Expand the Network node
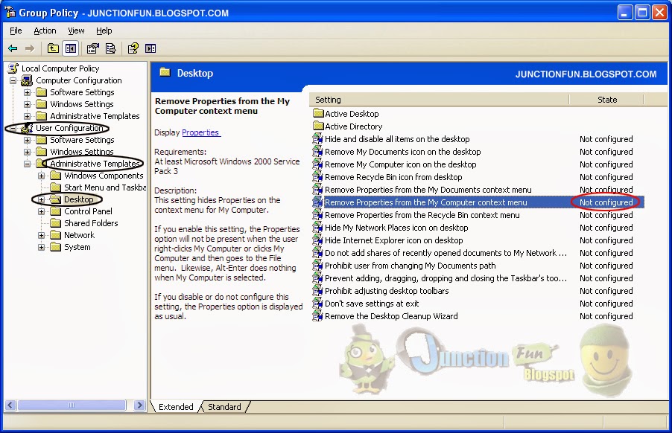Screen dimensions: 672x433 click(42, 235)
